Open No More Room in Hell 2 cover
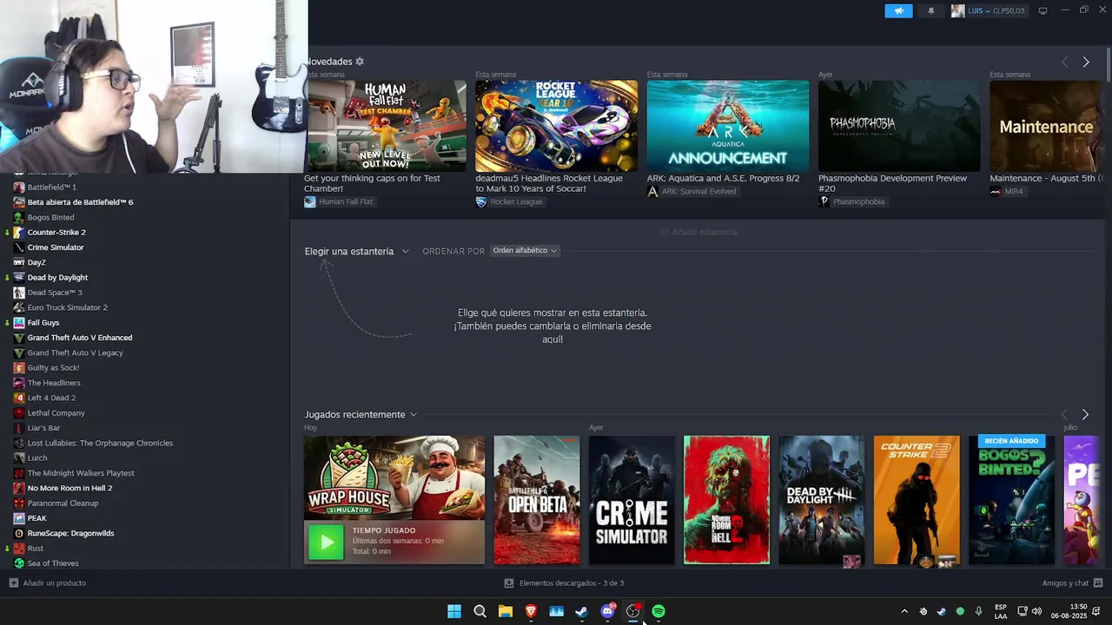 [726, 500]
